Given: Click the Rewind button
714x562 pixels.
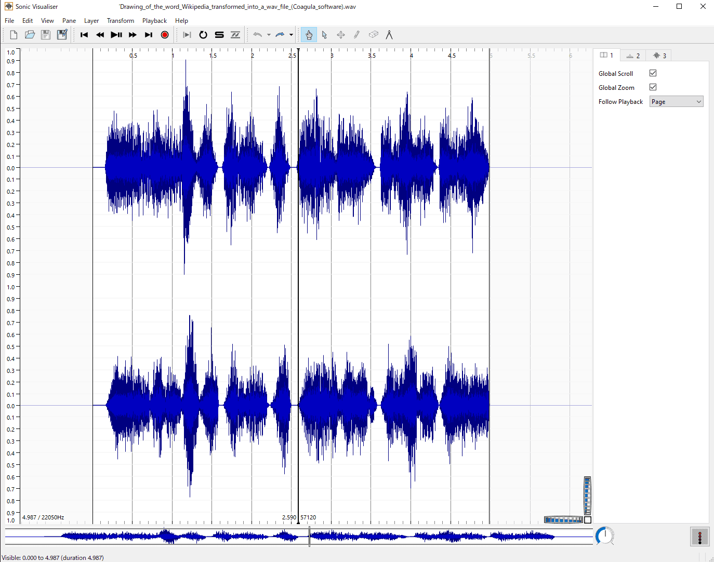Looking at the screenshot, I should point(100,35).
